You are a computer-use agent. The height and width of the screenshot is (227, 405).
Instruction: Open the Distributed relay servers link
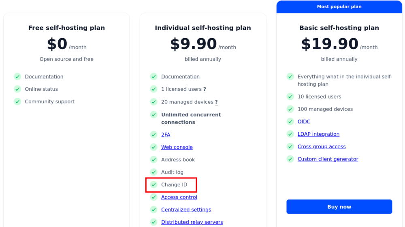(x=192, y=222)
